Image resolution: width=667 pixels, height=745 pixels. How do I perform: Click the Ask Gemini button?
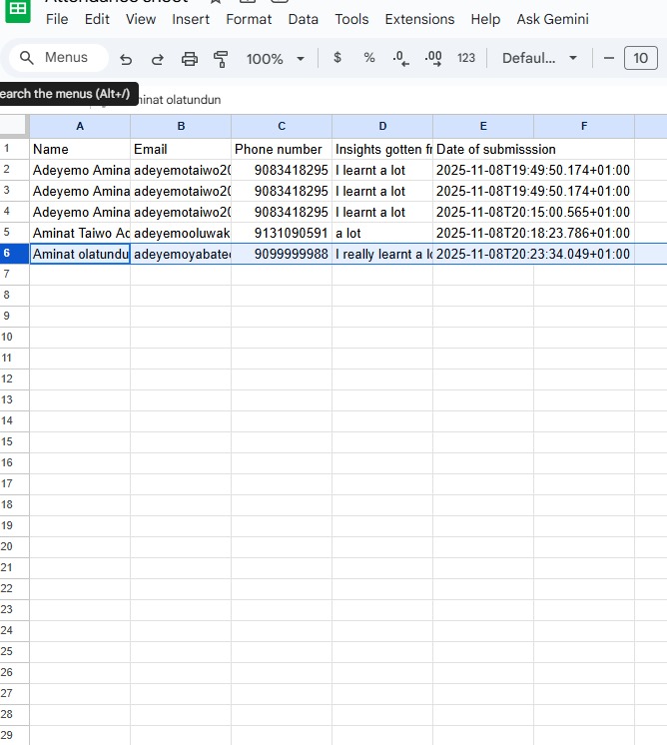click(x=552, y=19)
